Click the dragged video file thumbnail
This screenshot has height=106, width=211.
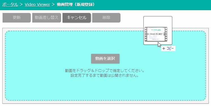click(x=158, y=30)
